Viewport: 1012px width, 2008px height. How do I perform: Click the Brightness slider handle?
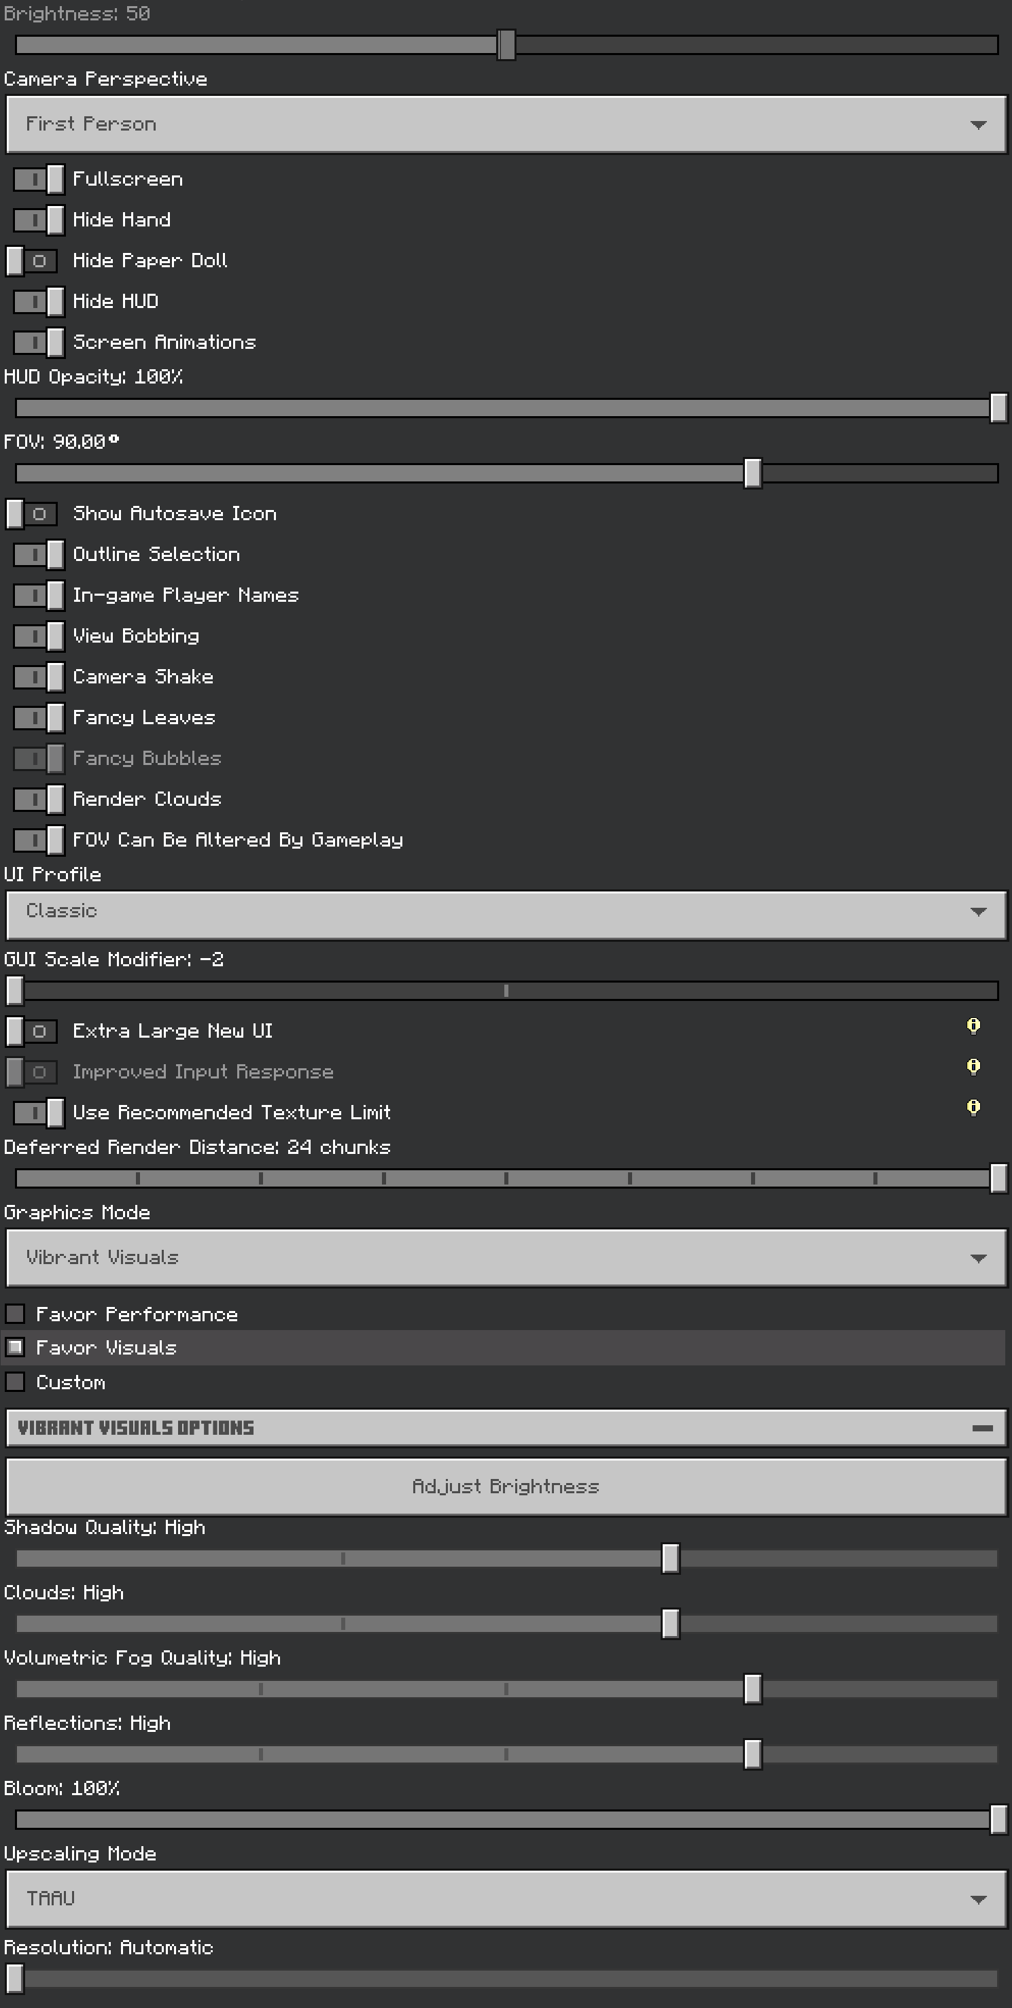(506, 44)
